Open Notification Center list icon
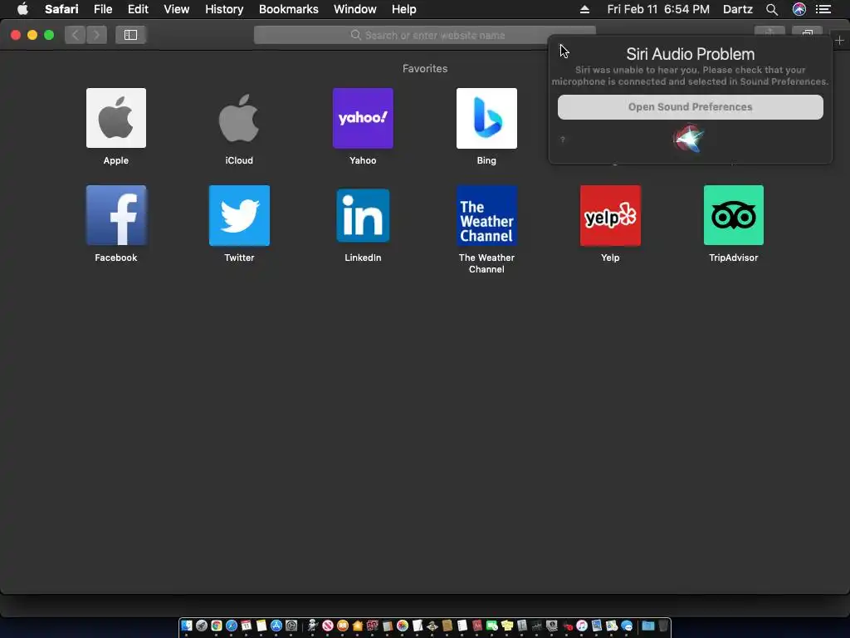 coord(823,9)
